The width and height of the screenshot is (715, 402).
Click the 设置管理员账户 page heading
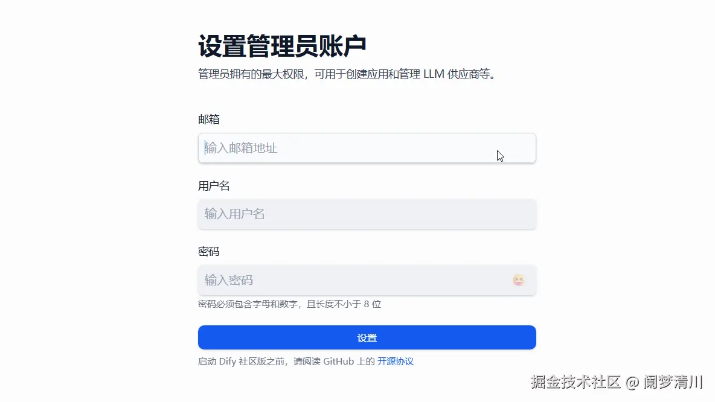(282, 46)
